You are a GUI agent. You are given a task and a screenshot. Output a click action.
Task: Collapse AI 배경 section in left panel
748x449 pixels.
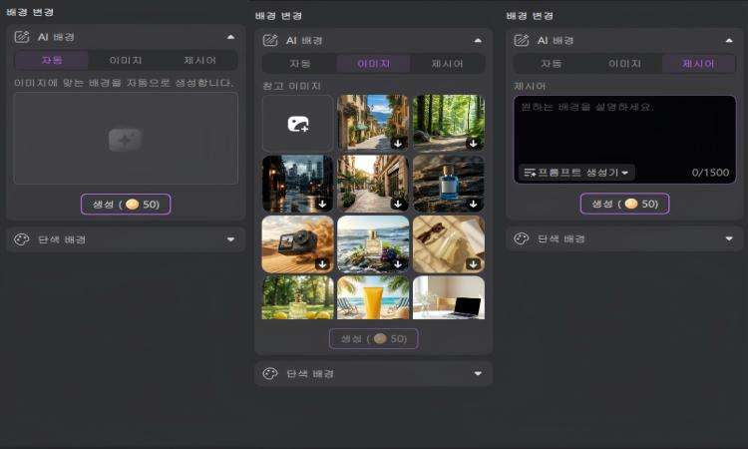[231, 37]
